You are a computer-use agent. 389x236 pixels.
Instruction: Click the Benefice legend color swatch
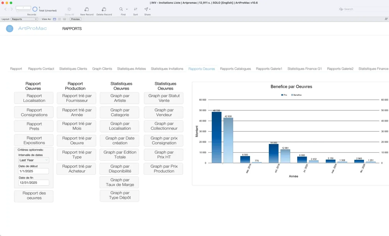(x=292, y=95)
